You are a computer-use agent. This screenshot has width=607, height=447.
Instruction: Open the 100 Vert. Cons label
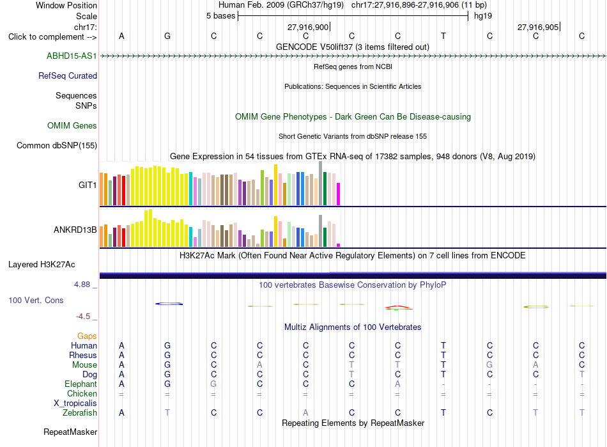[x=36, y=300]
